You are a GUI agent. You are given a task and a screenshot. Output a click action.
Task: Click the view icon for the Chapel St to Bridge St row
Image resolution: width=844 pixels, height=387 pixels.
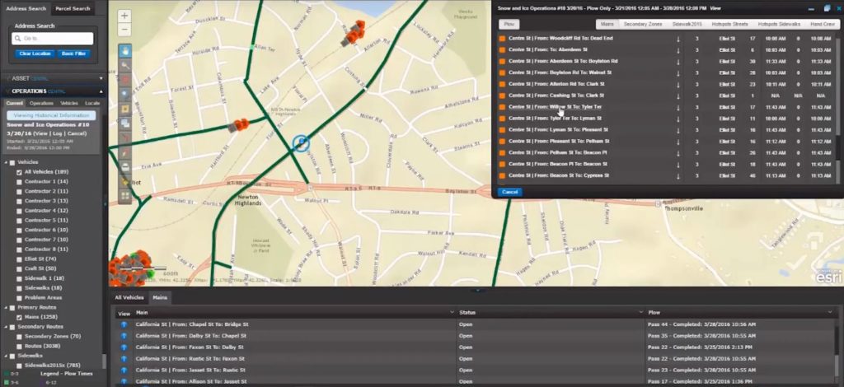pos(124,324)
